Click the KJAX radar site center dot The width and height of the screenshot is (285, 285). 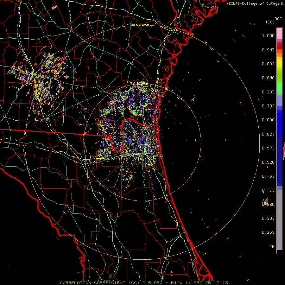(x=142, y=142)
